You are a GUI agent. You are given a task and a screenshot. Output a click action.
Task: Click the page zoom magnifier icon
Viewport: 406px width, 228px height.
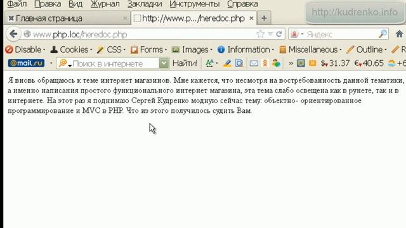tap(239, 63)
